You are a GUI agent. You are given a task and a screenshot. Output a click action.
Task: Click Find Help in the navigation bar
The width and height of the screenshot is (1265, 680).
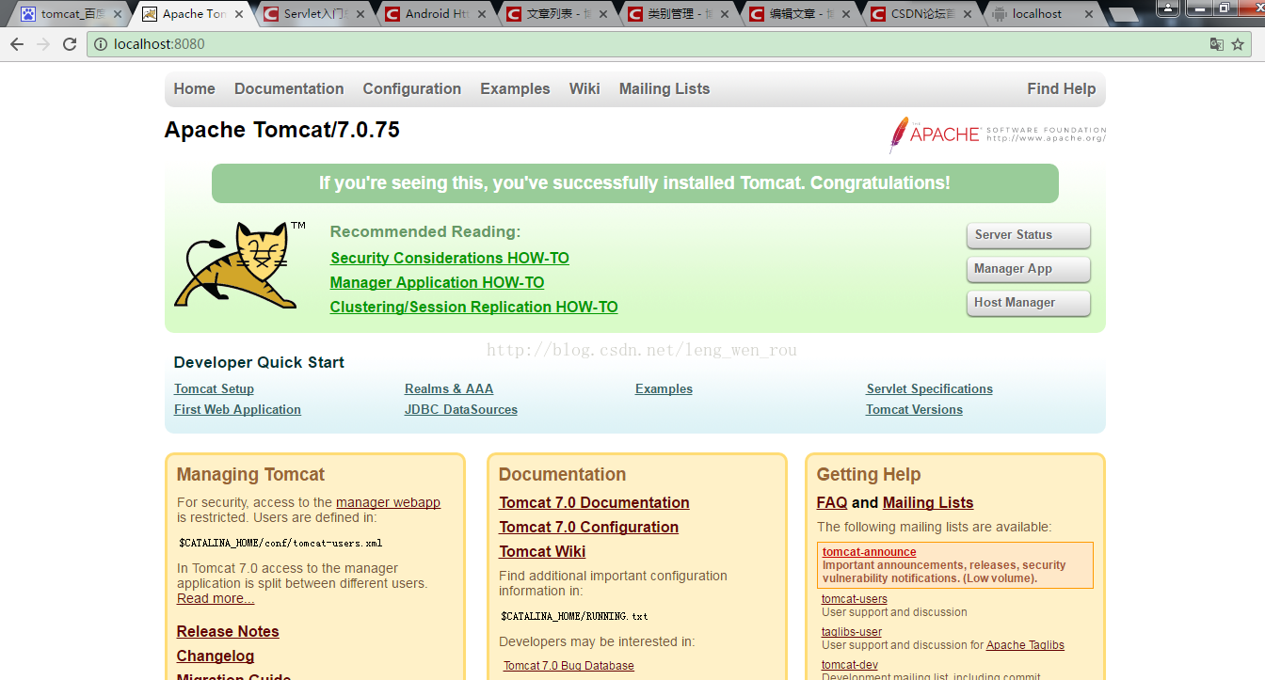(x=1062, y=88)
